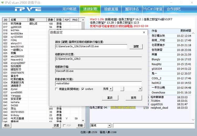197x136 pixels.
Task: Sort by the PING column header
Action: pos(75,20)
